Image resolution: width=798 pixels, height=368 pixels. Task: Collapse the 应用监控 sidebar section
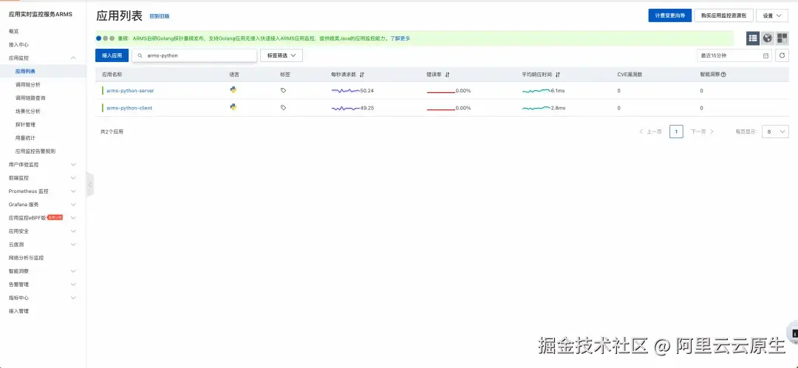tap(72, 58)
